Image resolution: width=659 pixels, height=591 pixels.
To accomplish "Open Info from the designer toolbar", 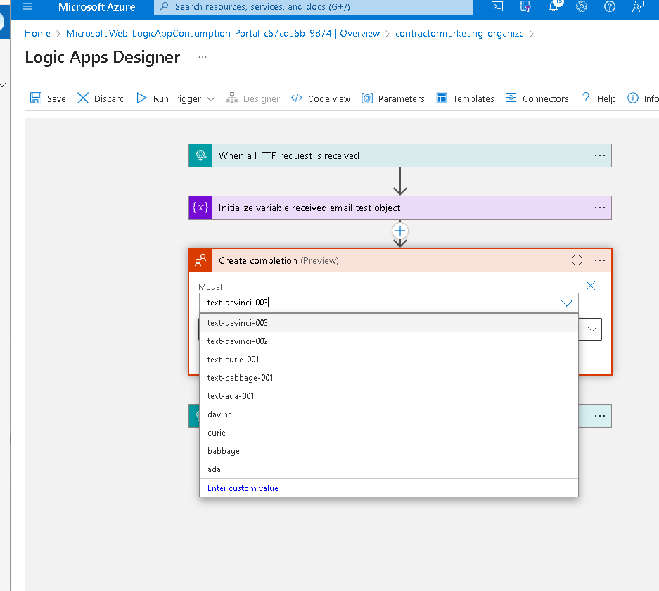I will click(643, 99).
